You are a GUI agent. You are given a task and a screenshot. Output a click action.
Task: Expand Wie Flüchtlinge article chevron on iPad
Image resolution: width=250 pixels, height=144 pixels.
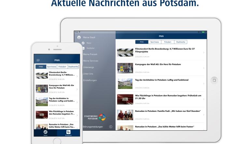pos(204,99)
